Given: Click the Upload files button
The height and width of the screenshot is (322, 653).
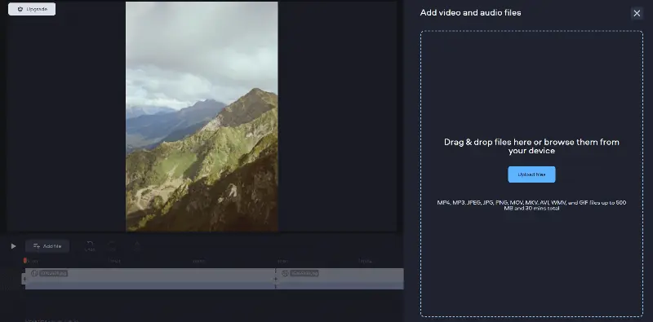Looking at the screenshot, I should pyautogui.click(x=531, y=174).
